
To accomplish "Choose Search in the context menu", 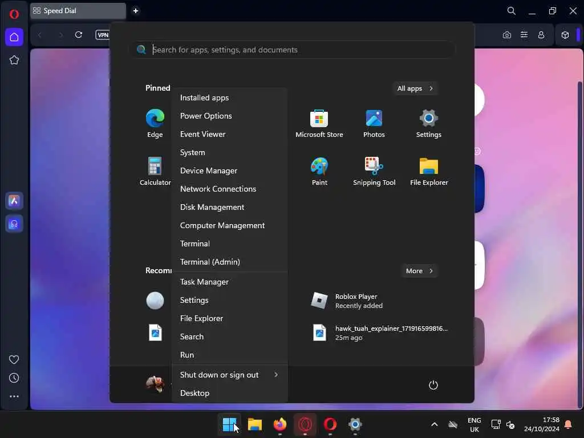I will point(229,336).
